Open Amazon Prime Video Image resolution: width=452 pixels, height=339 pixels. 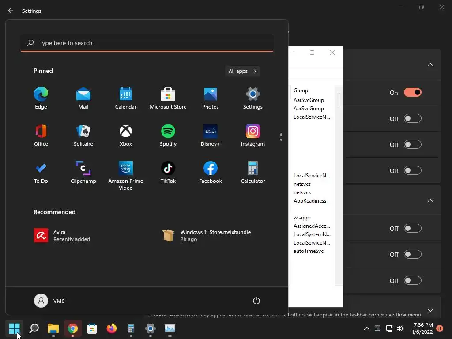click(x=126, y=176)
